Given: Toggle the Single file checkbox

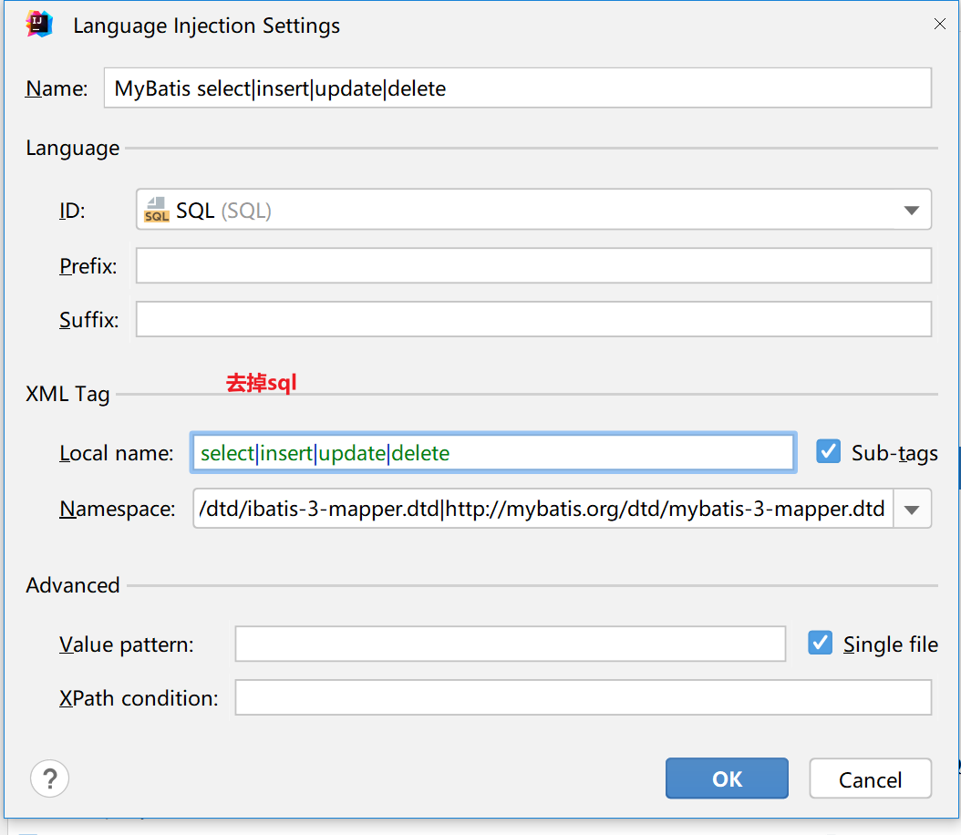Looking at the screenshot, I should point(820,644).
